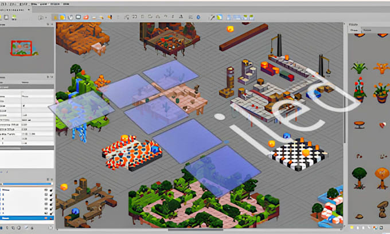Toggle lock icon of highlighted blue layer
The height and width of the screenshot is (234, 390).
(51, 218)
